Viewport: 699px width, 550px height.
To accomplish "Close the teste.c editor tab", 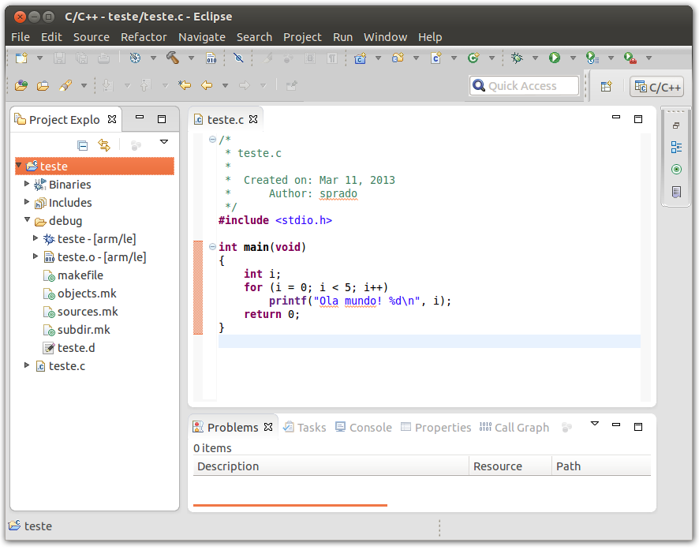I will point(253,119).
